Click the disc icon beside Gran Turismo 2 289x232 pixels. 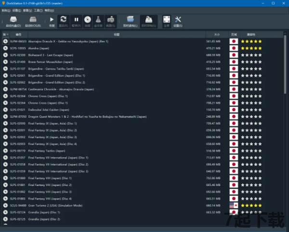tap(5, 206)
